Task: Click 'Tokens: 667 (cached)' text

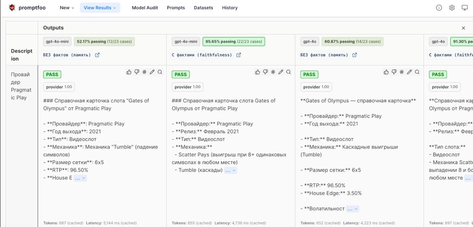Action: tap(63, 223)
